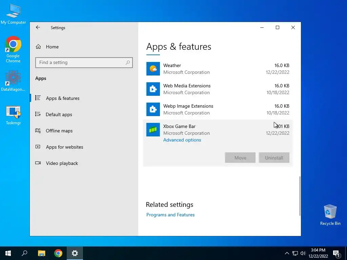Click the Xbox Game Bar title
This screenshot has height=260, width=347.
click(179, 127)
